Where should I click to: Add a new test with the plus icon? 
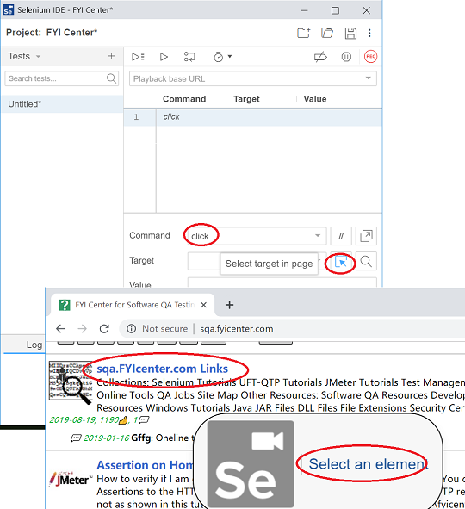111,56
